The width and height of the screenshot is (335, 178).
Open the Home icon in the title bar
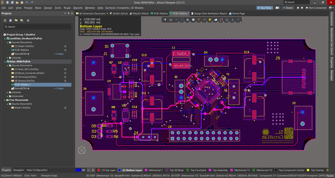pyautogui.click(x=298, y=8)
